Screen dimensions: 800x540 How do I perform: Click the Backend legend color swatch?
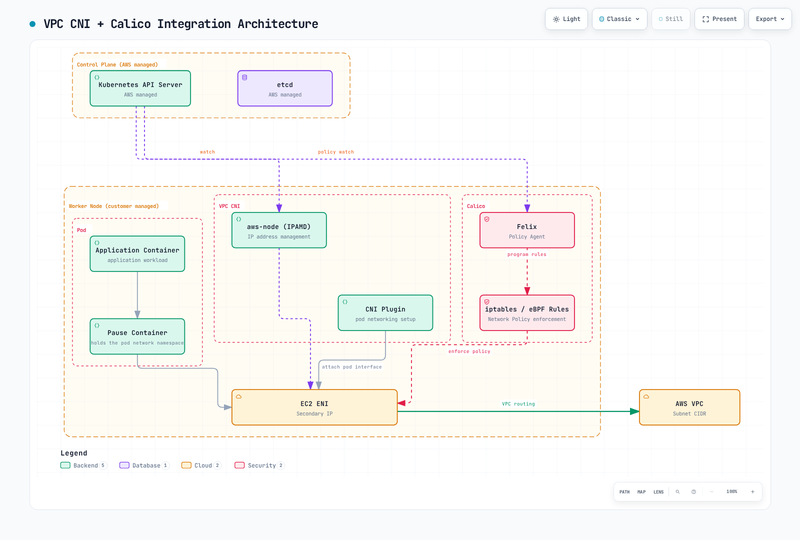65,465
